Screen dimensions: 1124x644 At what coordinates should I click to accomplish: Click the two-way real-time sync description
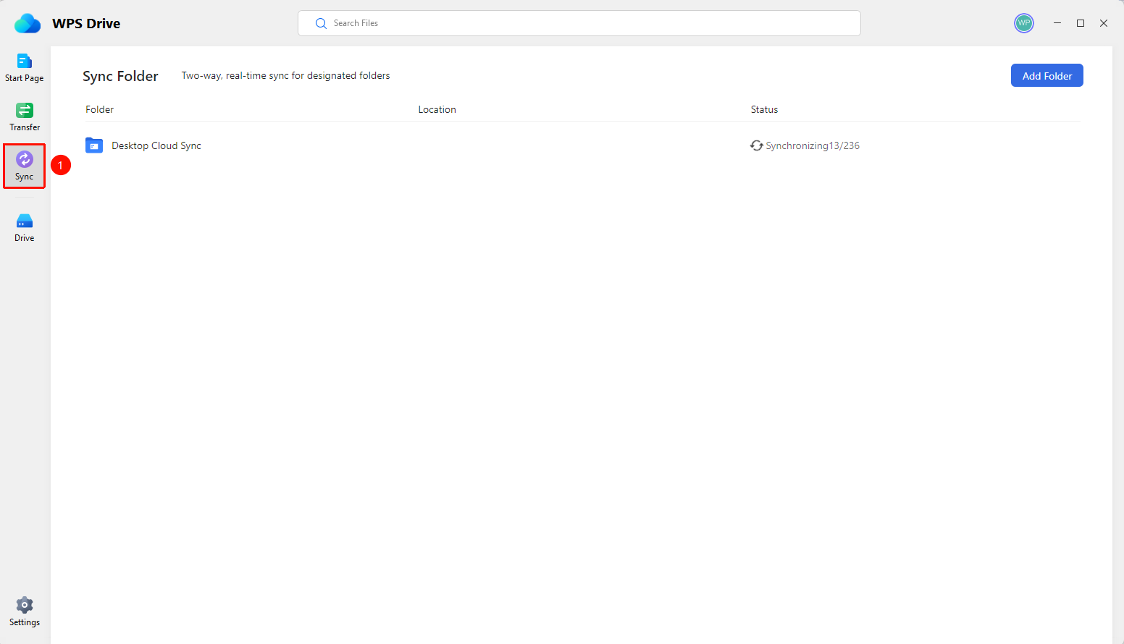(x=285, y=75)
